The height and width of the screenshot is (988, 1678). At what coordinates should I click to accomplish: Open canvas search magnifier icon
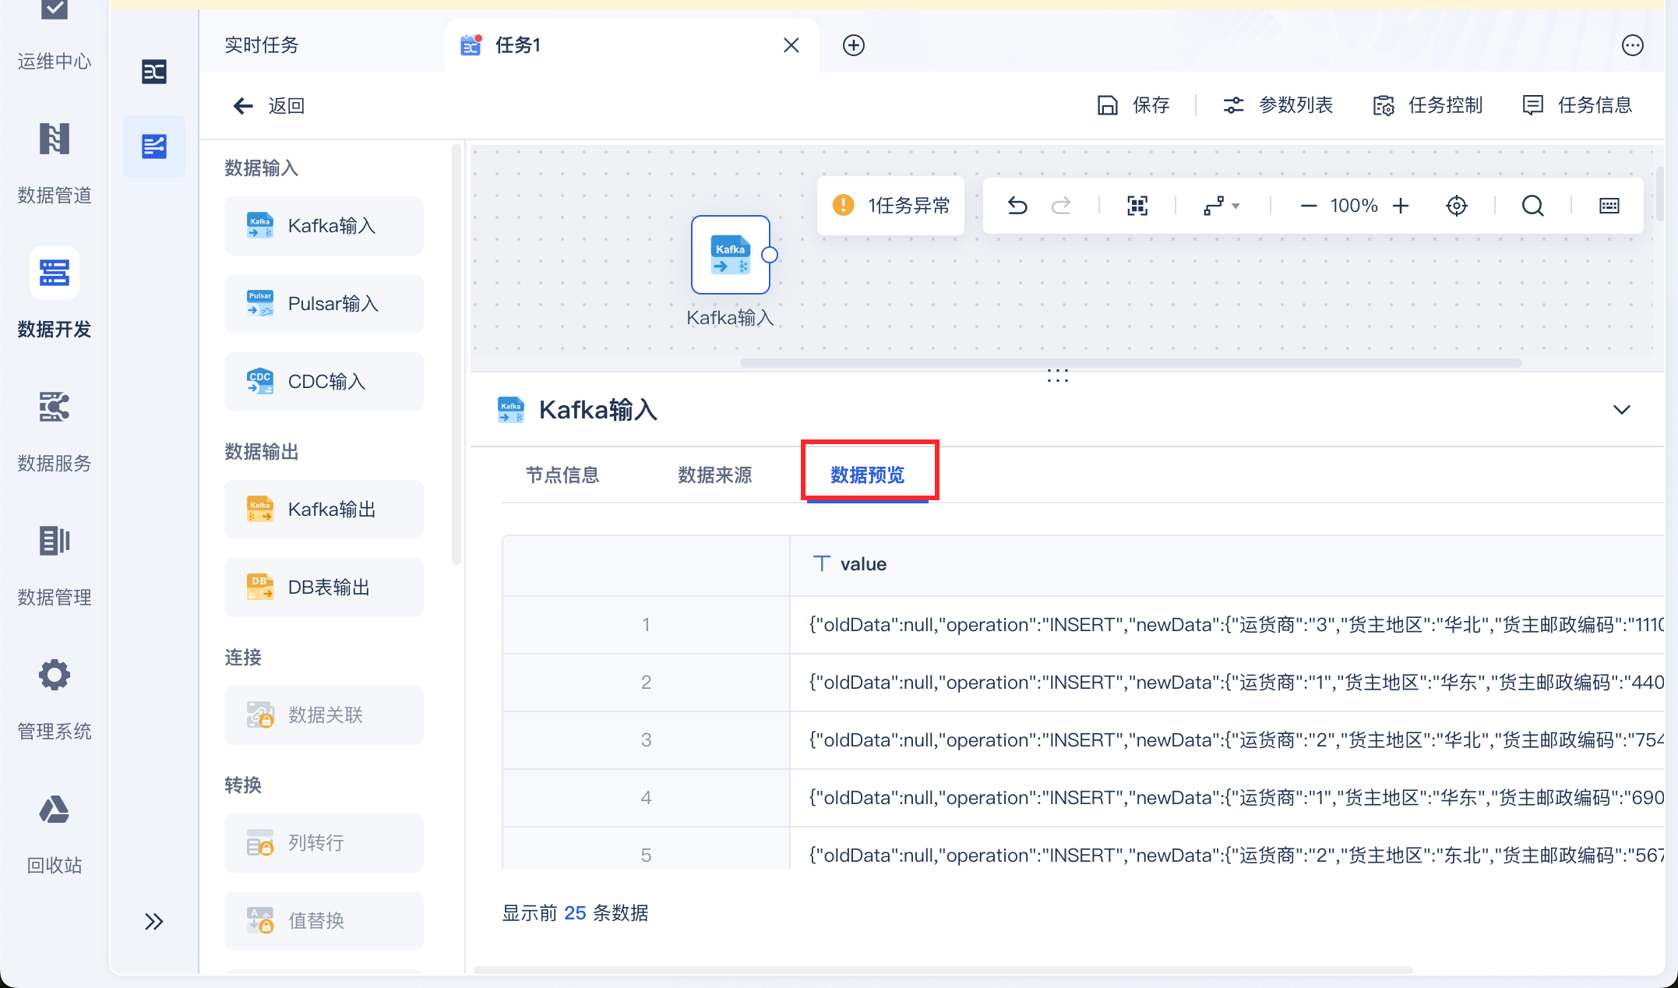coord(1532,206)
